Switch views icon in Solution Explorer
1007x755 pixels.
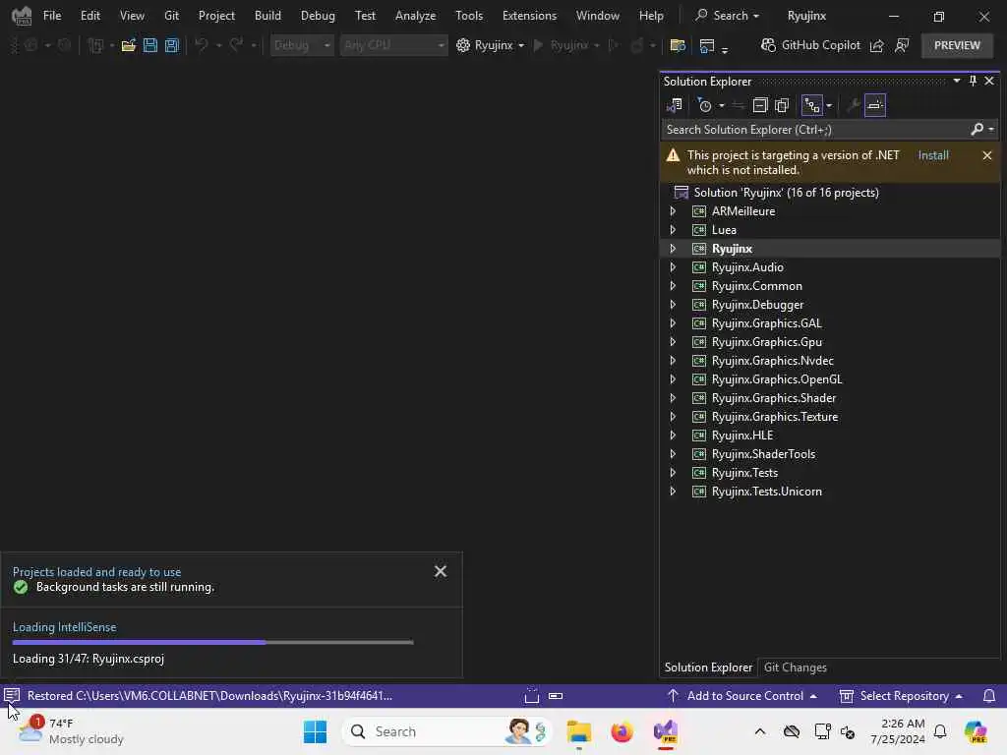675,105
